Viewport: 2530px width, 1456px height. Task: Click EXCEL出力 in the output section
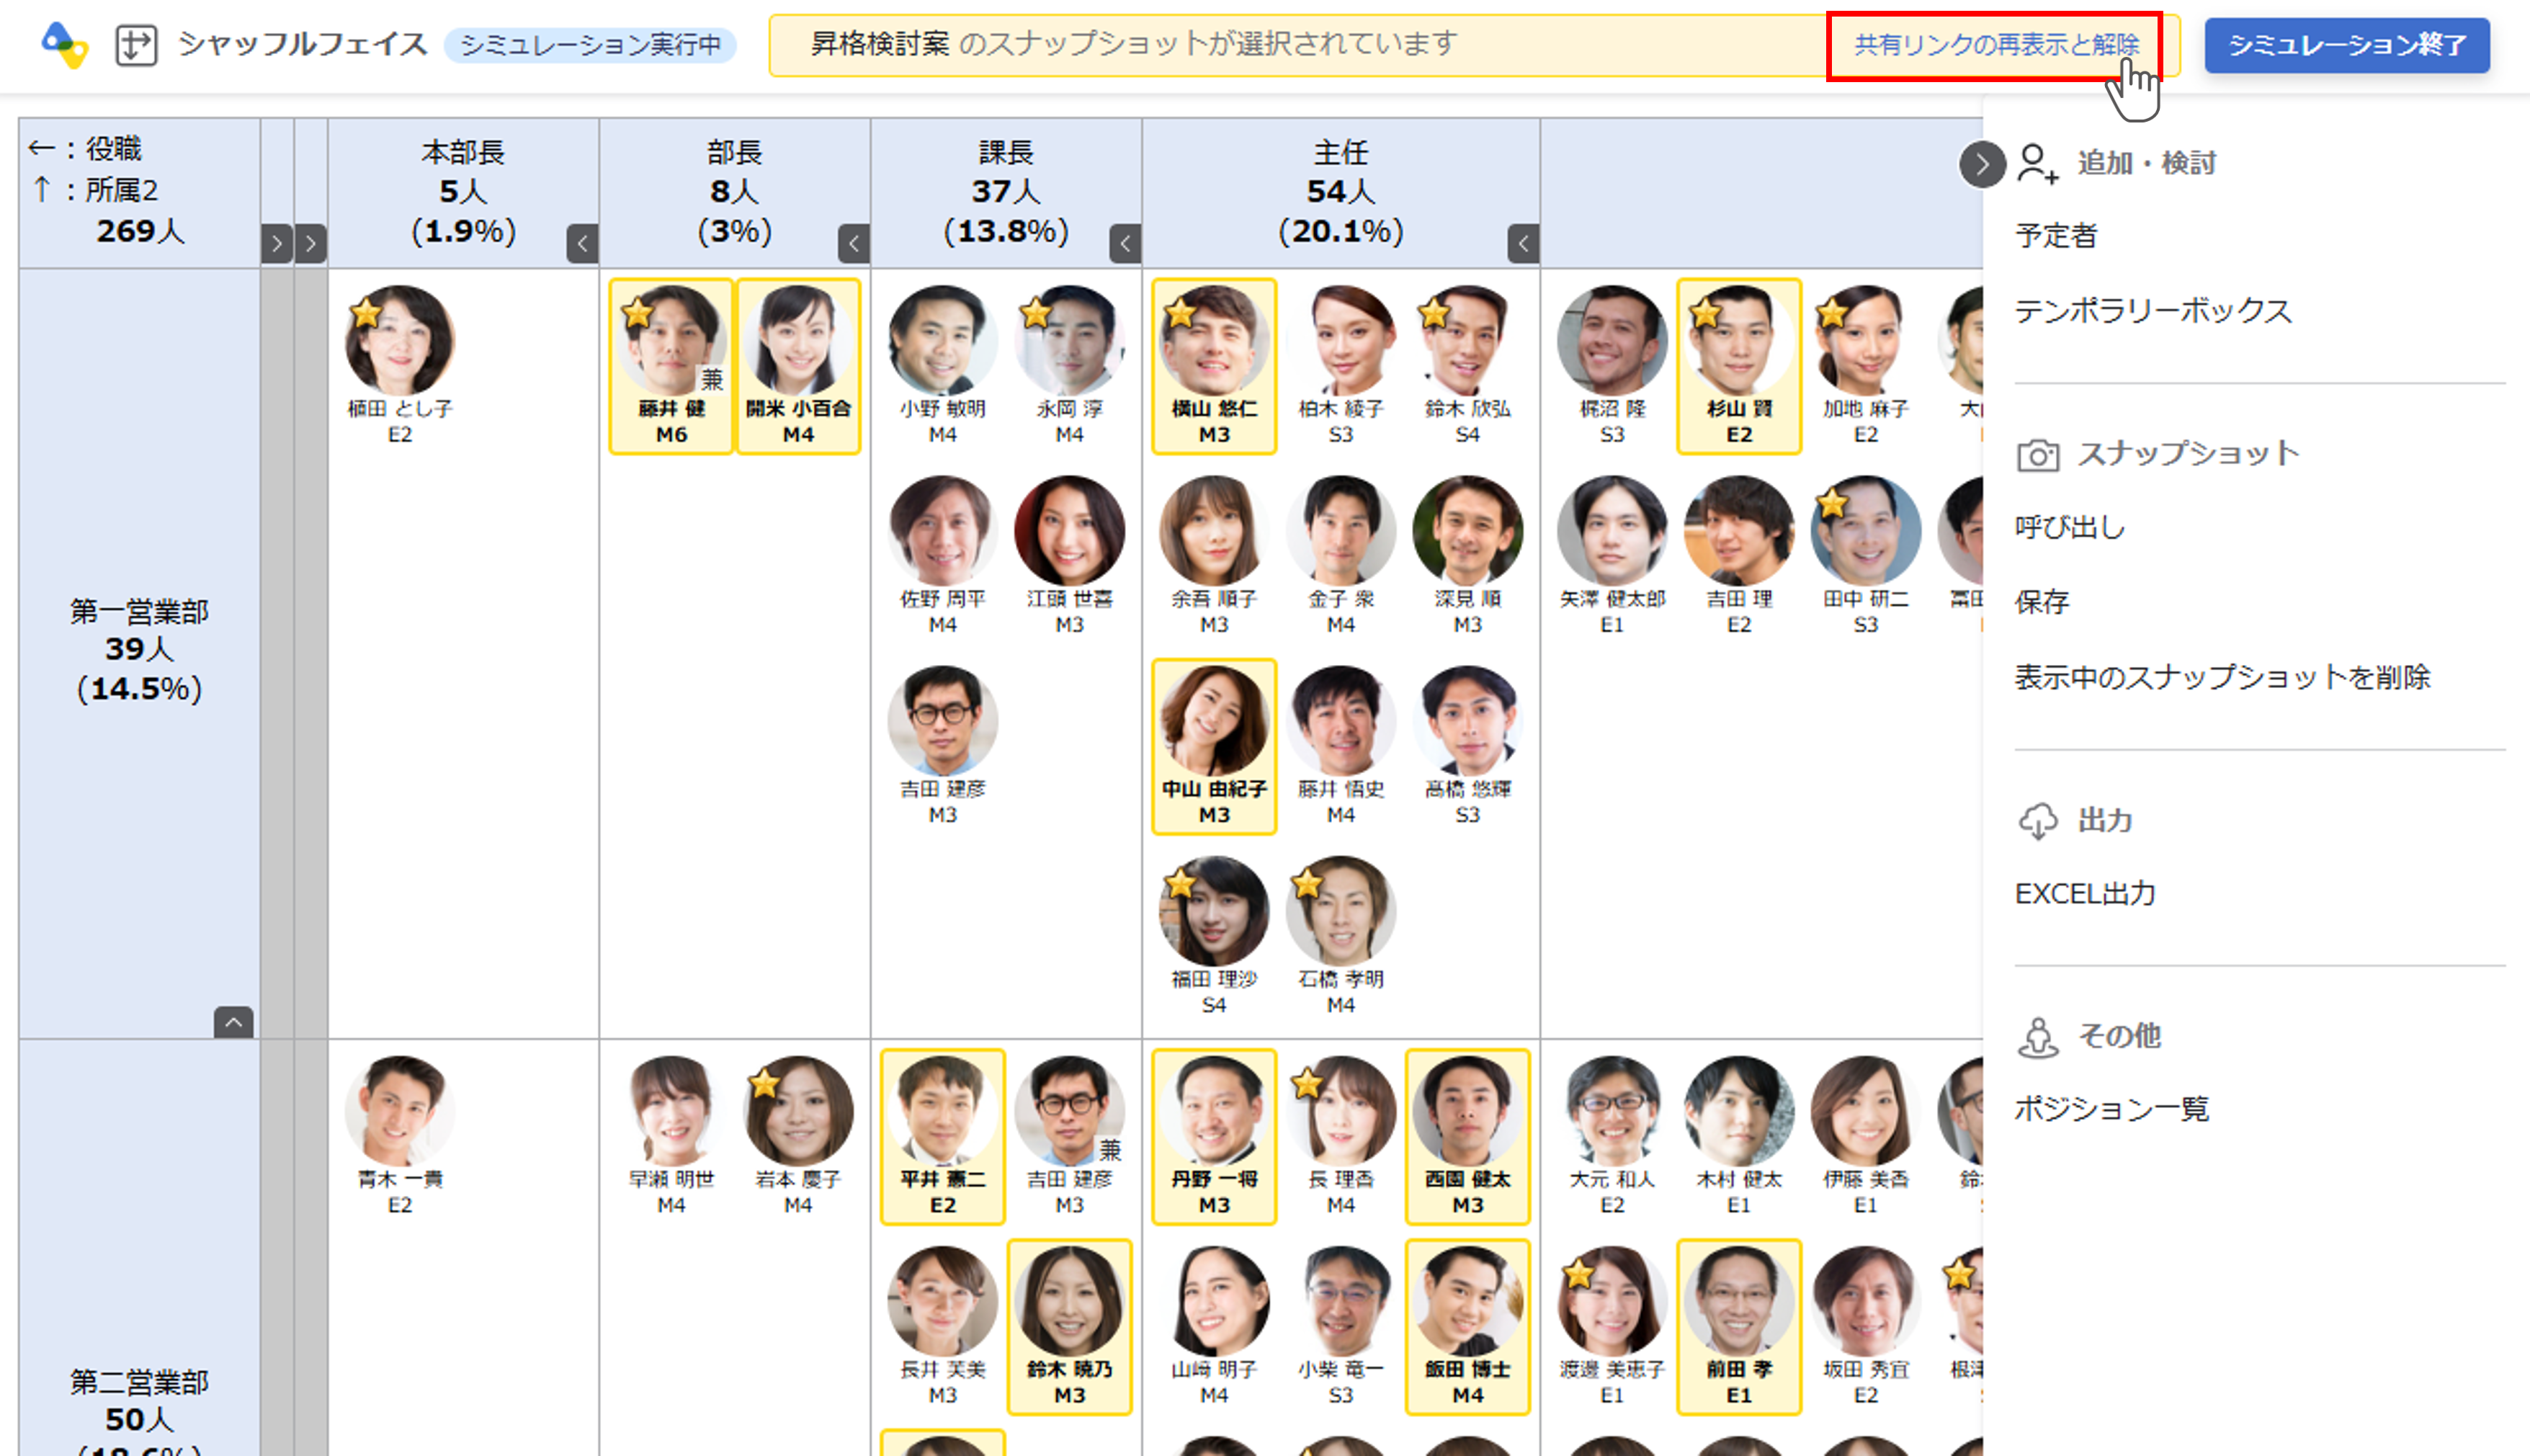coord(2084,893)
